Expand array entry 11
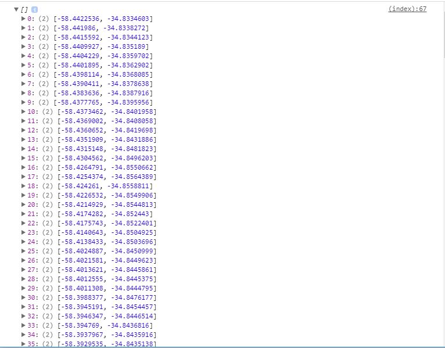Image resolution: width=445 pixels, height=348 pixels. pyautogui.click(x=23, y=121)
